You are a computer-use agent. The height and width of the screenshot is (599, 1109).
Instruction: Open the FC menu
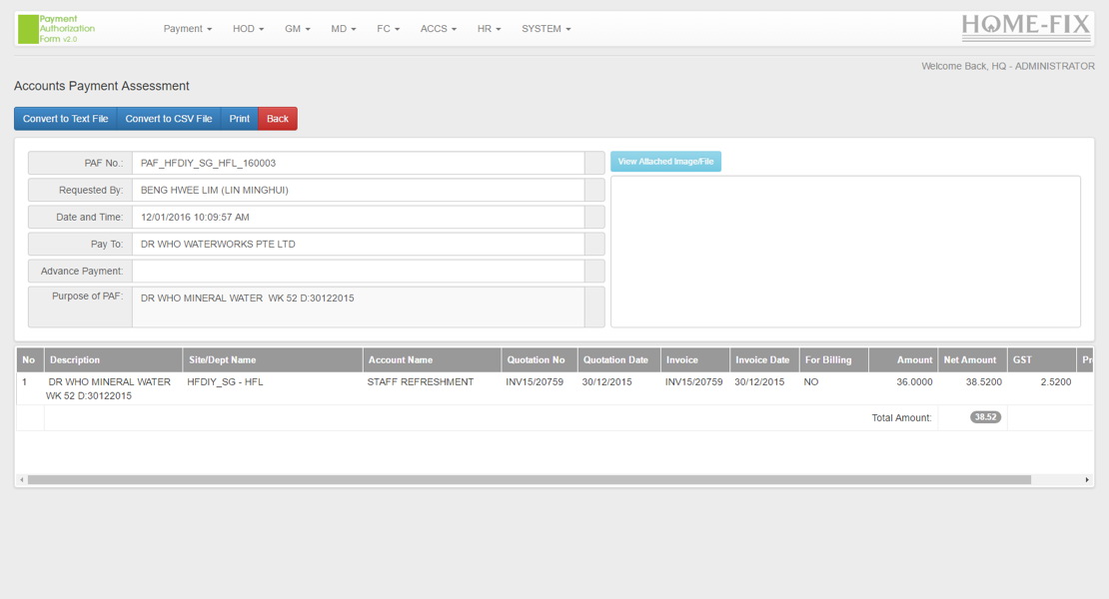click(x=387, y=29)
